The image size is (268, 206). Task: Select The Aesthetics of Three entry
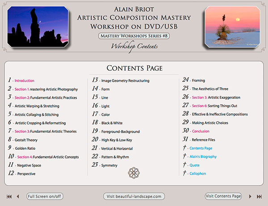pos(210,89)
